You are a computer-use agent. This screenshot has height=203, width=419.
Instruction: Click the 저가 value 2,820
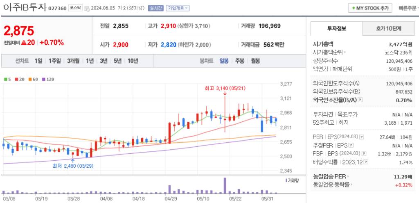[168, 45]
